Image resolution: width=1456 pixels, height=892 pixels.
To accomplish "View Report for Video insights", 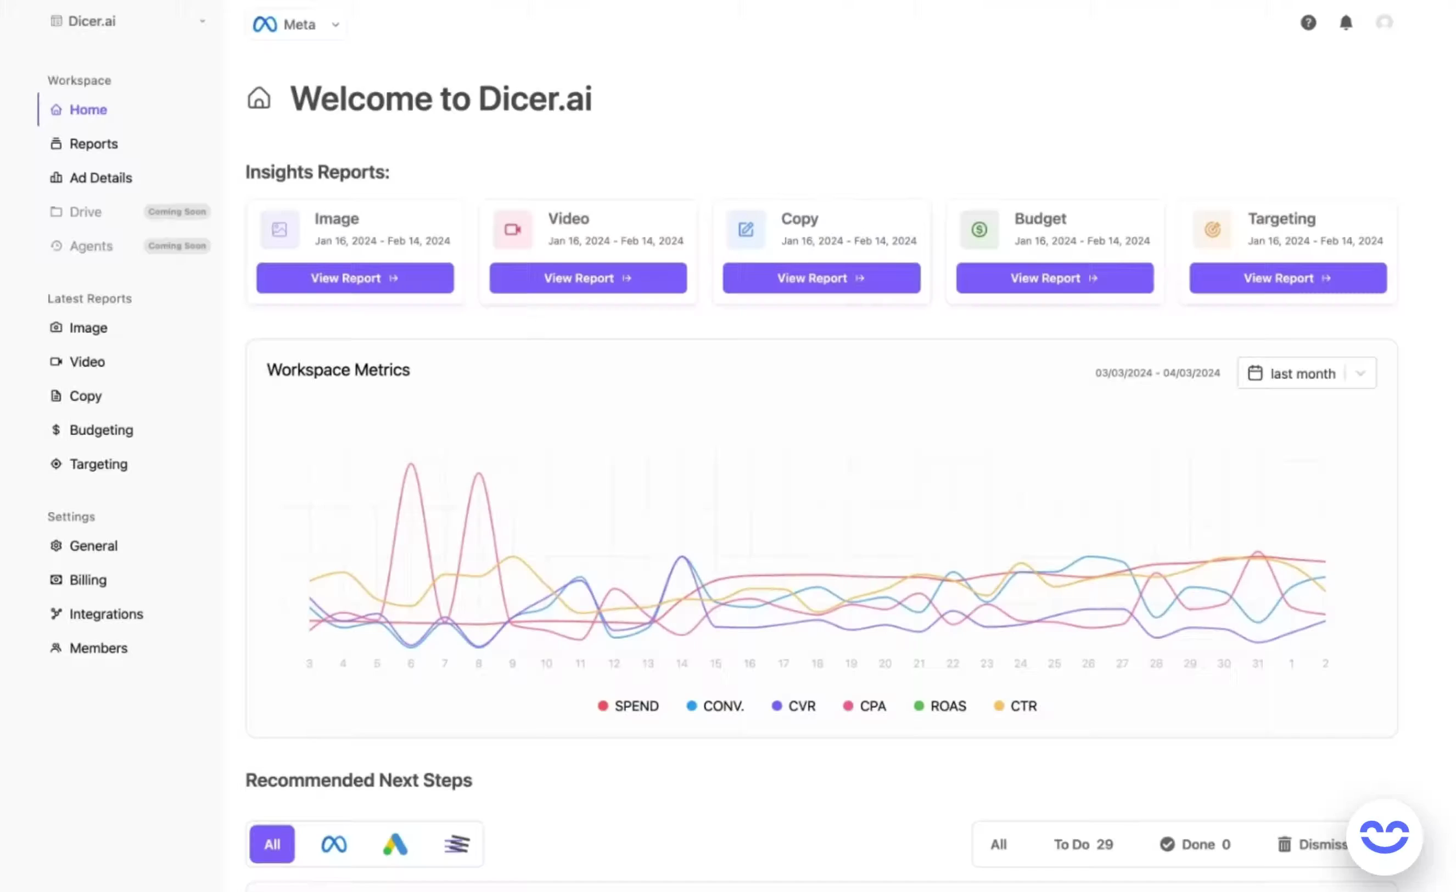I will 588,278.
